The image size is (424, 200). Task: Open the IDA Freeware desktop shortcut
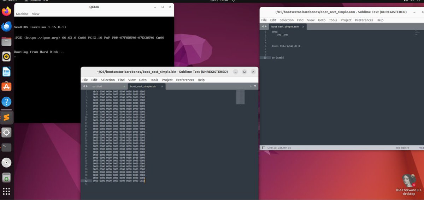coord(409,185)
